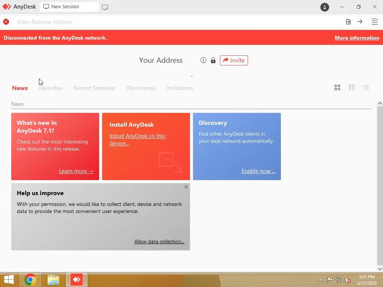
Task: Select small tiles view icon
Action: 352,87
